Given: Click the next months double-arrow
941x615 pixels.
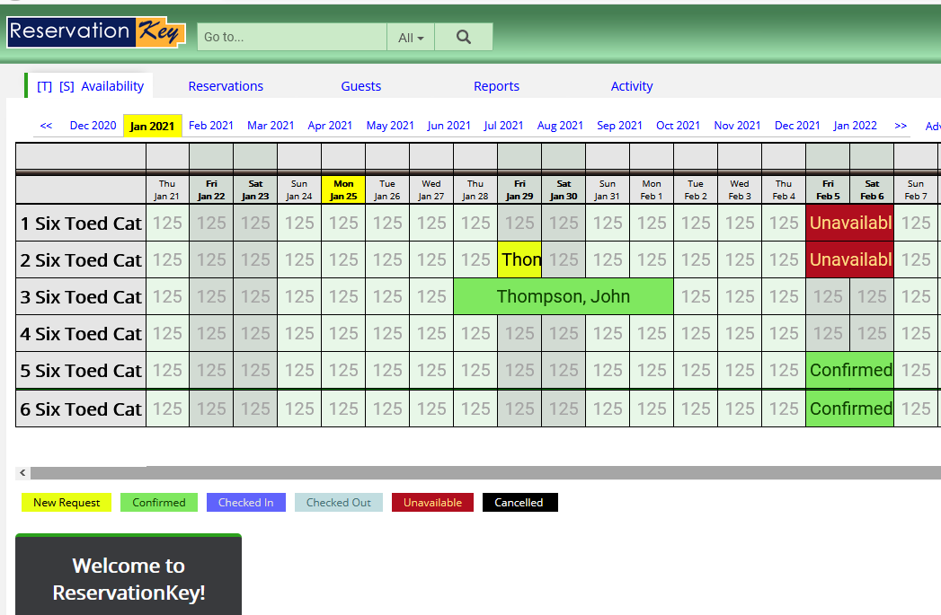Looking at the screenshot, I should click(x=901, y=126).
